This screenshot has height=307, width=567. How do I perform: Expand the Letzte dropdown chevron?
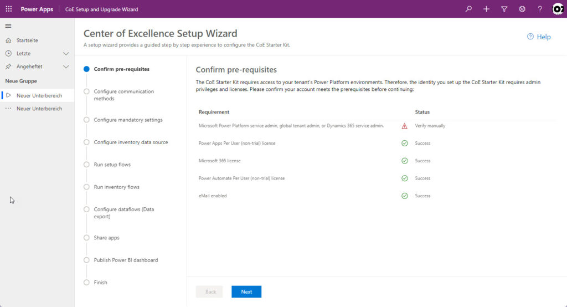tap(66, 54)
